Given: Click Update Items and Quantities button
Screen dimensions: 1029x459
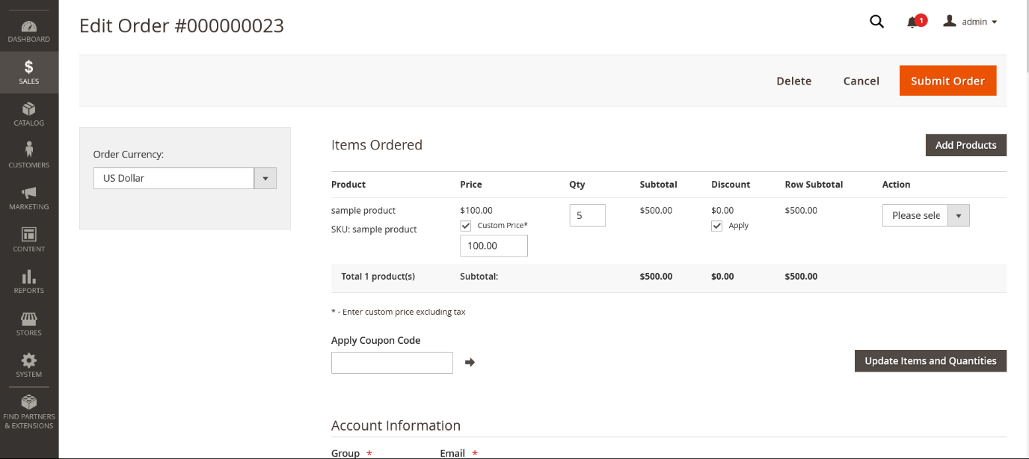Looking at the screenshot, I should click(x=930, y=361).
